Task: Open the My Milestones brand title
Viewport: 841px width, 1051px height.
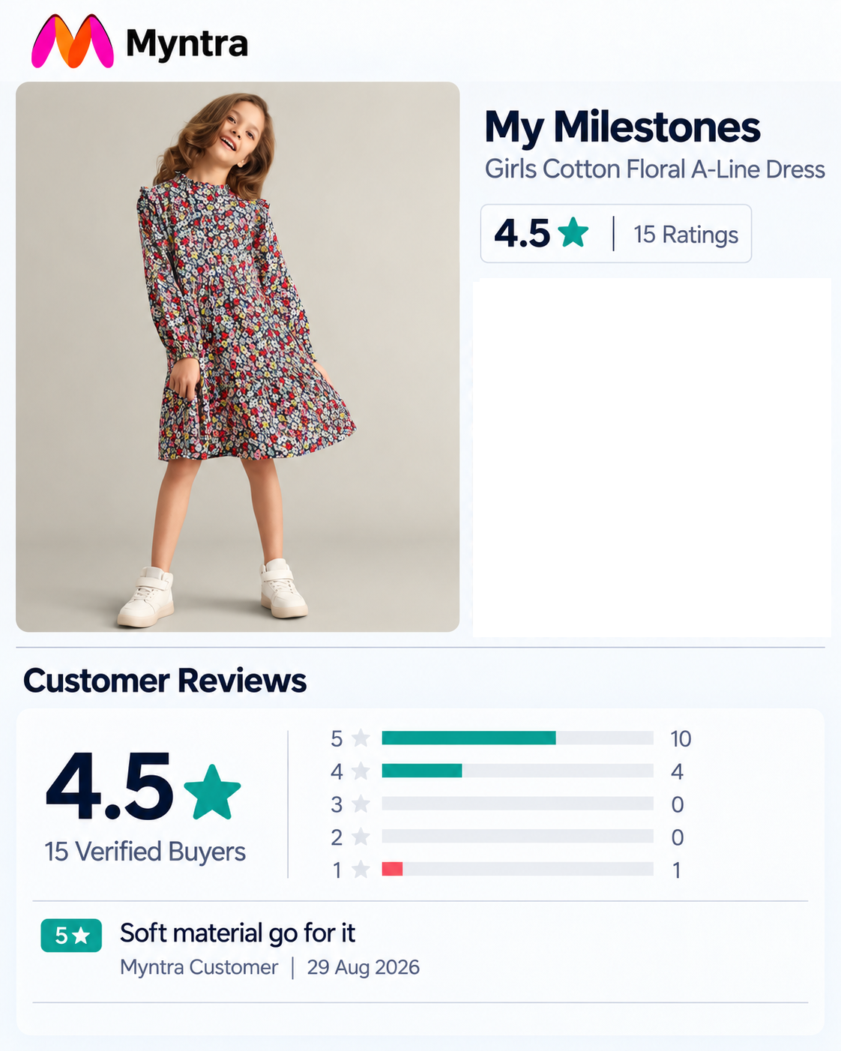Action: click(x=622, y=128)
